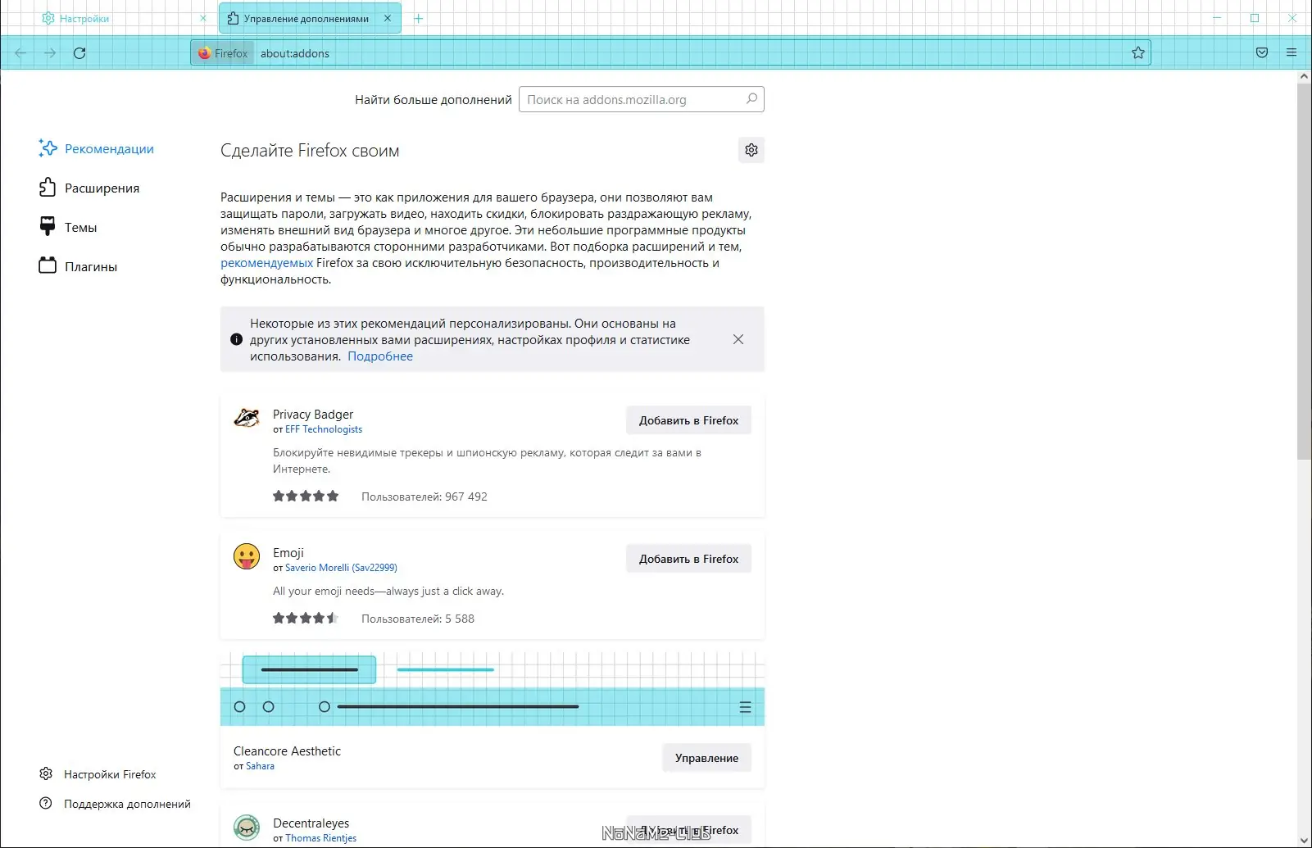Add Privacy Badger to Firefox
The width and height of the screenshot is (1312, 848).
point(688,420)
